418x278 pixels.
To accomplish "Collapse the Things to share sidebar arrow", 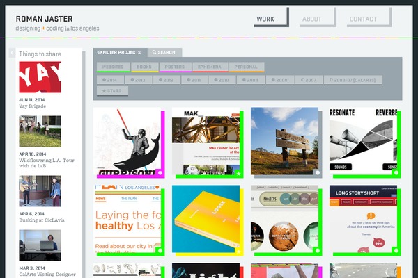I will click(12, 53).
